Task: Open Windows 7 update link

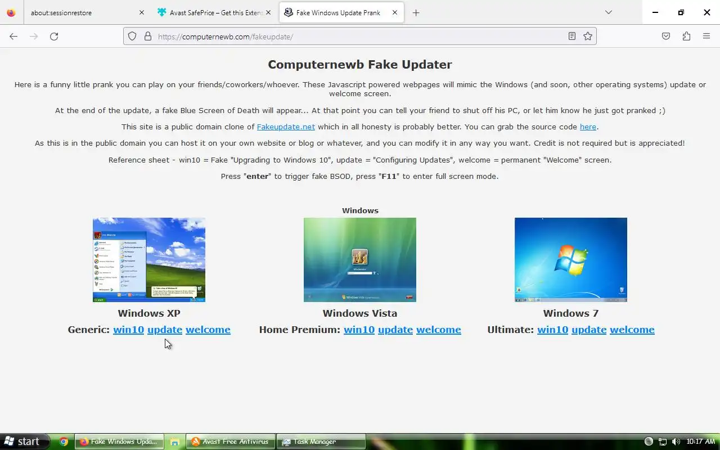Action: [x=589, y=330]
